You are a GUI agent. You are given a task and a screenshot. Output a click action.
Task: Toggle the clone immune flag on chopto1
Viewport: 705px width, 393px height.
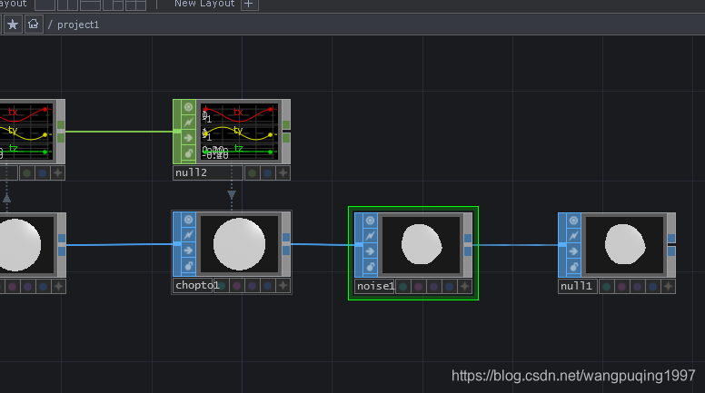[x=188, y=234]
